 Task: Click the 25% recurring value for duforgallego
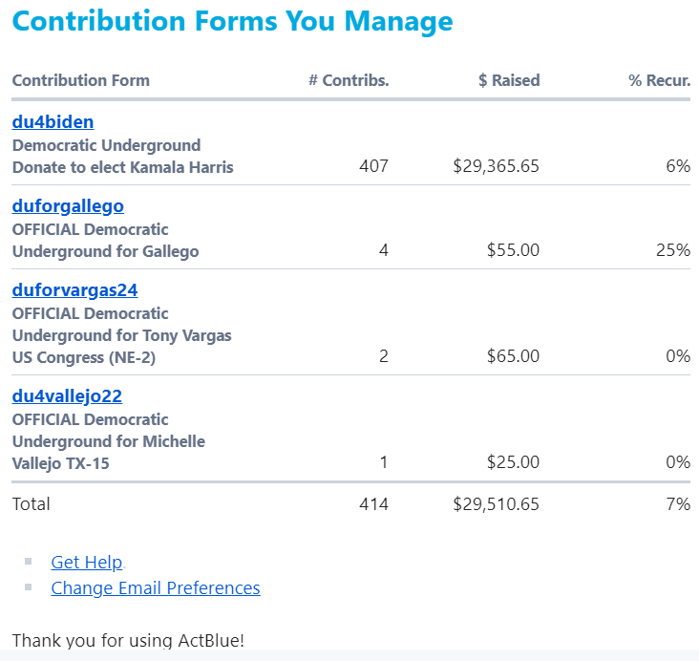[672, 250]
